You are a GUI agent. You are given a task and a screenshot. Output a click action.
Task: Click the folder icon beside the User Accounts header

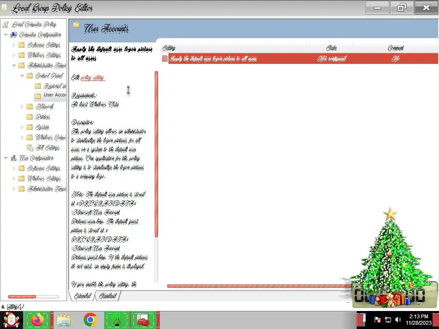pyautogui.click(x=76, y=24)
